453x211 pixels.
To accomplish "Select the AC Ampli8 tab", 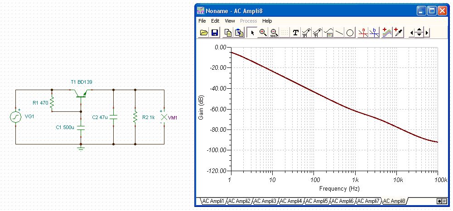I will [x=394, y=201].
